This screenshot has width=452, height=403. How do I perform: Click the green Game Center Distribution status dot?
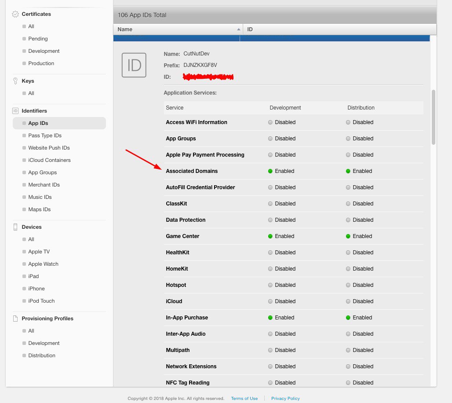pos(348,236)
